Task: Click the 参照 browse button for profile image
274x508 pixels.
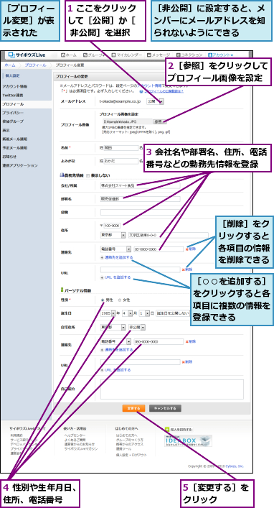Action: point(160,122)
